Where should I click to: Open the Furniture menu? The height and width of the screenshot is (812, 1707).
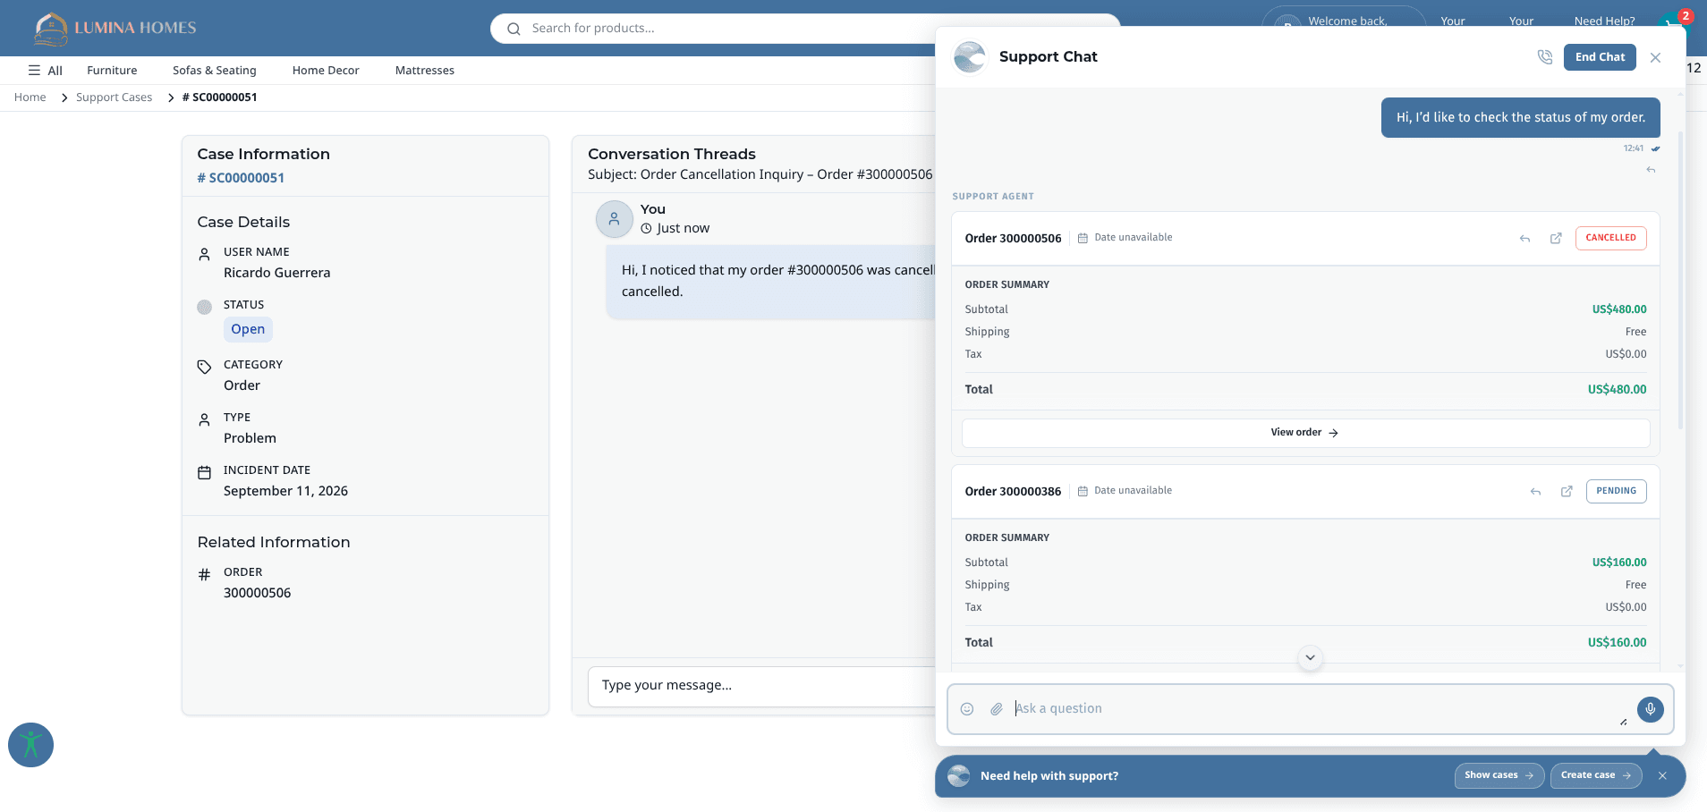coord(112,71)
